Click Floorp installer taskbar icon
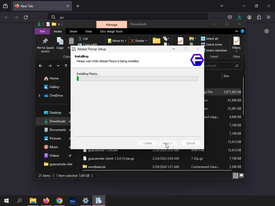 click(99, 201)
